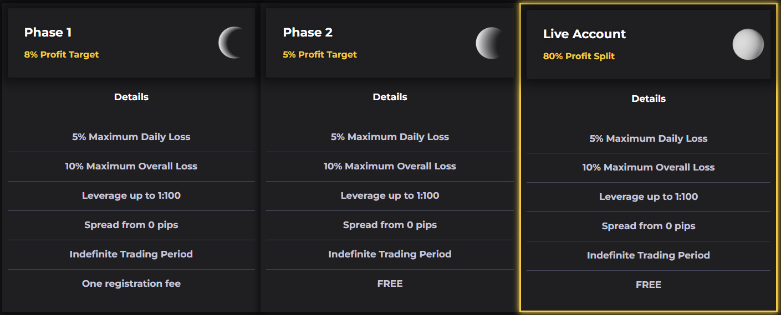Click Spread from 0 pips in Phase 1

point(131,225)
